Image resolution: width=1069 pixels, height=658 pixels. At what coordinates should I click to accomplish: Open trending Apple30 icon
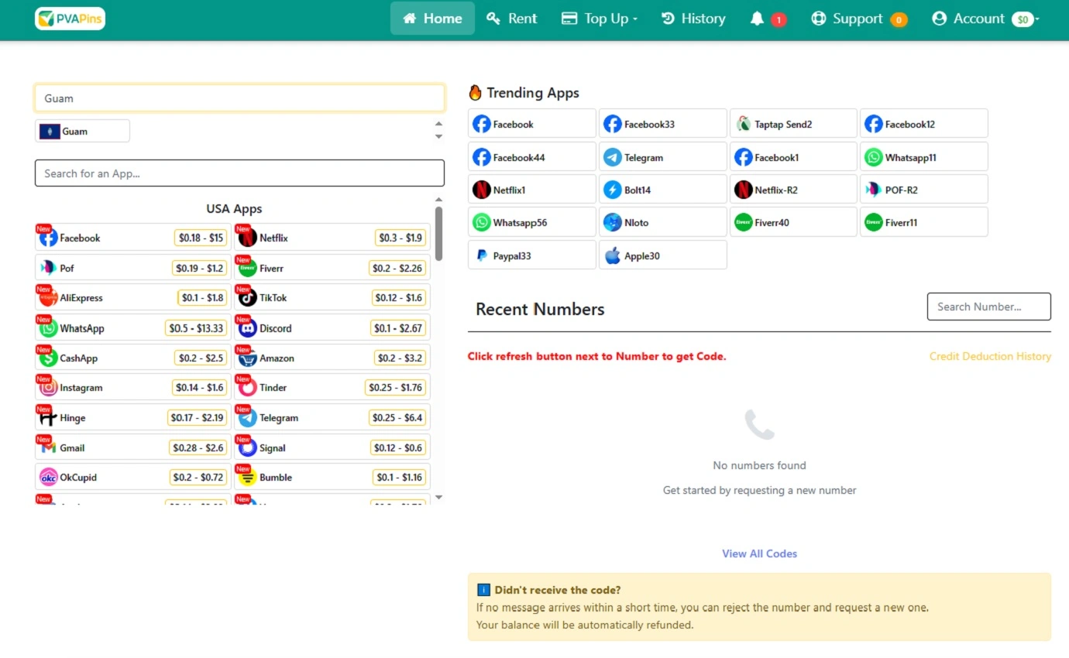(x=613, y=255)
